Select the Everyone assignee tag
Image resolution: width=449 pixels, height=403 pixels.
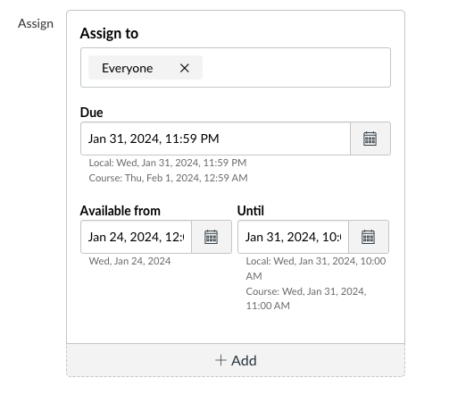(128, 68)
